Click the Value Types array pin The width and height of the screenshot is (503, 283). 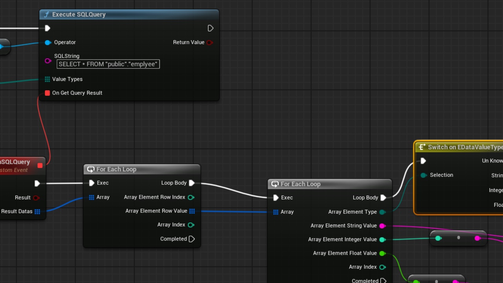coord(47,79)
